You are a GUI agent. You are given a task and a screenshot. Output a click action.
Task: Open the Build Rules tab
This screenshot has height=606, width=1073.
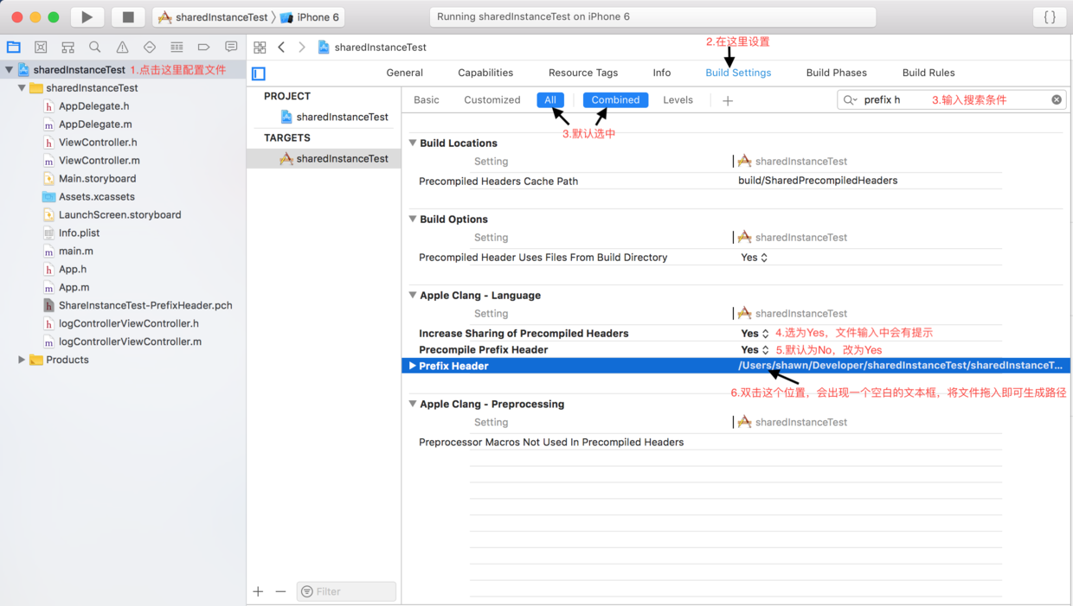click(x=928, y=73)
